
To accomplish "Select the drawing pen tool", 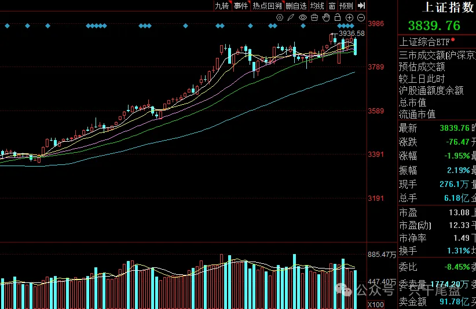I will coord(291,18).
